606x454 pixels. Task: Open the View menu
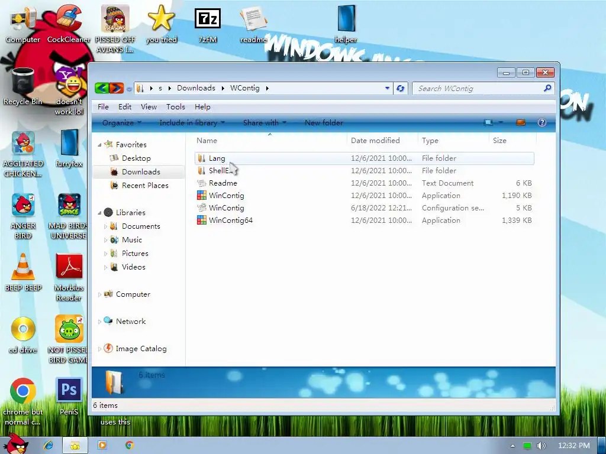coord(149,107)
